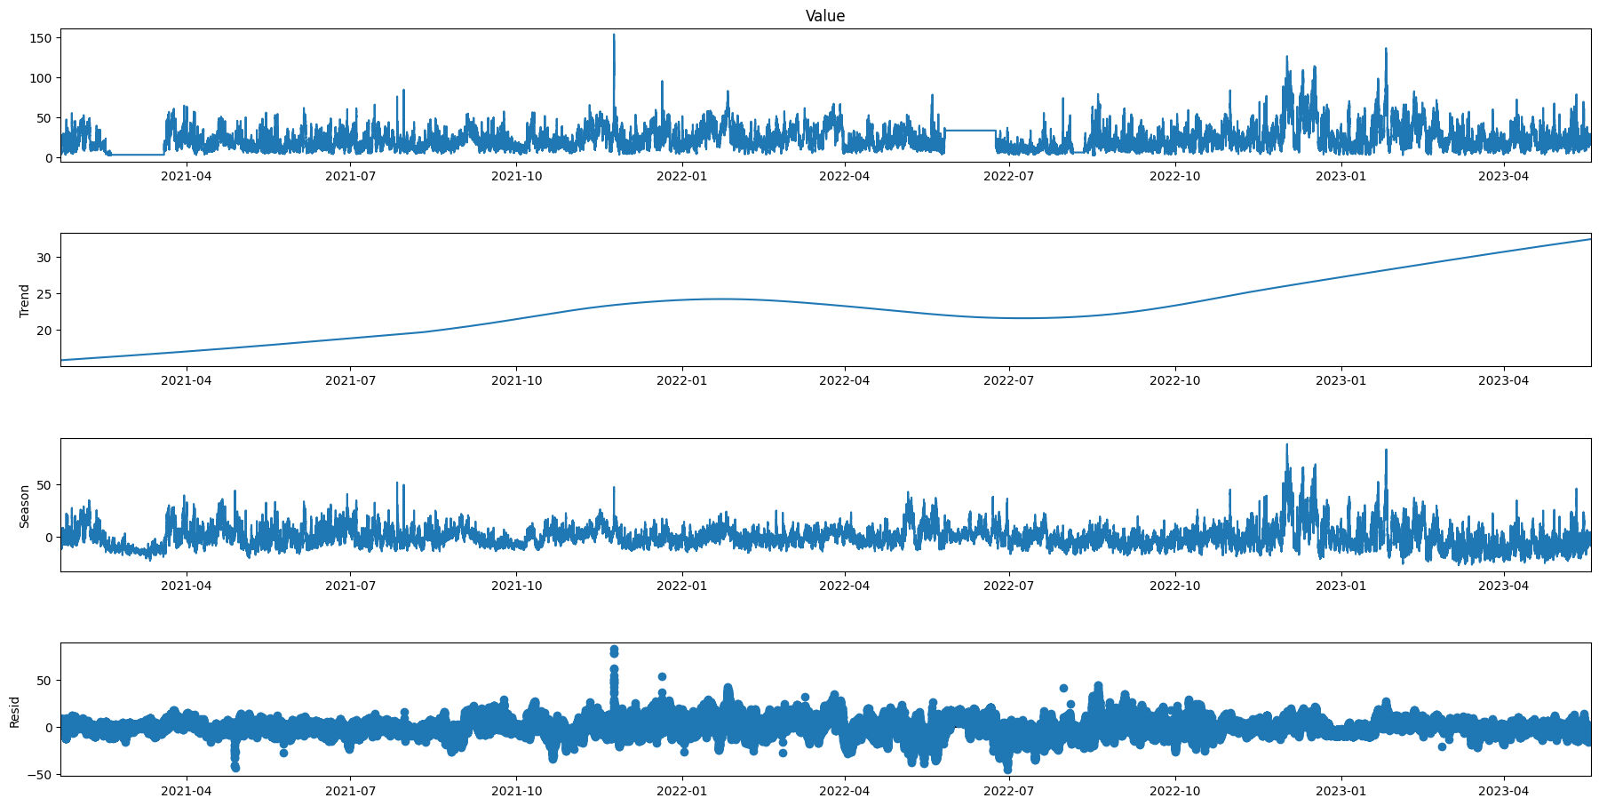Screen dimensions: 1599x806
Task: Click the "Resid" y-axis label
Action: (x=15, y=710)
